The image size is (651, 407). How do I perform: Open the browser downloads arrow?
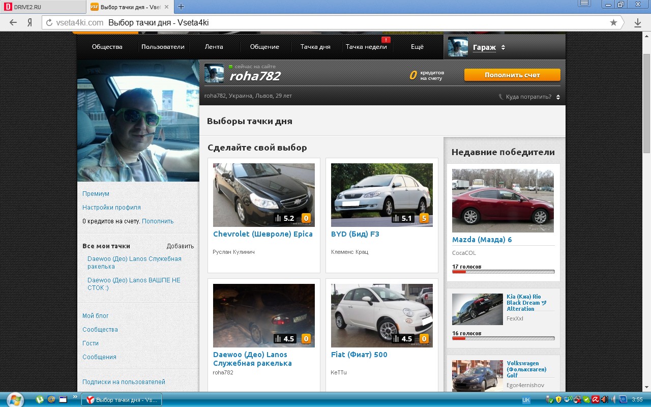(x=638, y=22)
